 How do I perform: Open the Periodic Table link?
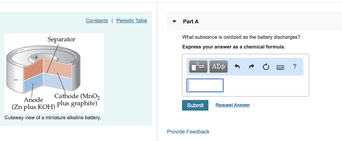132,21
